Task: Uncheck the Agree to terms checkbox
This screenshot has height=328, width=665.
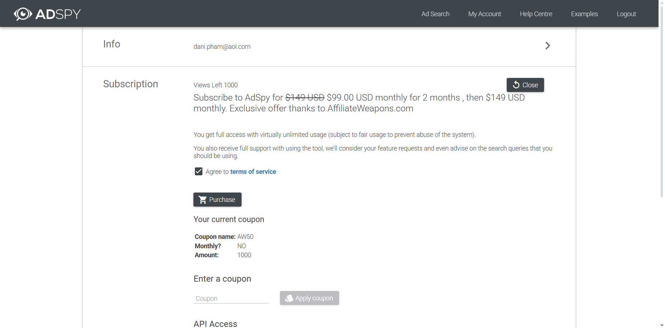Action: (x=198, y=171)
